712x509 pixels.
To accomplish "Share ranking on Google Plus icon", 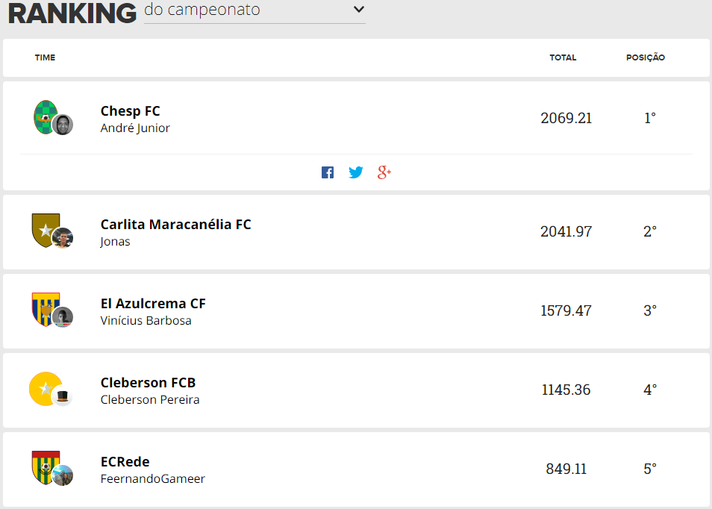I will (384, 172).
